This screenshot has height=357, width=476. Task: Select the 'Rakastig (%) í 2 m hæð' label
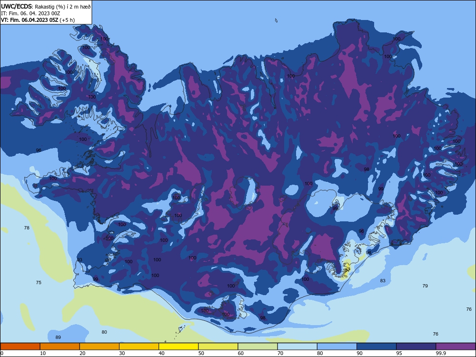tap(63, 7)
